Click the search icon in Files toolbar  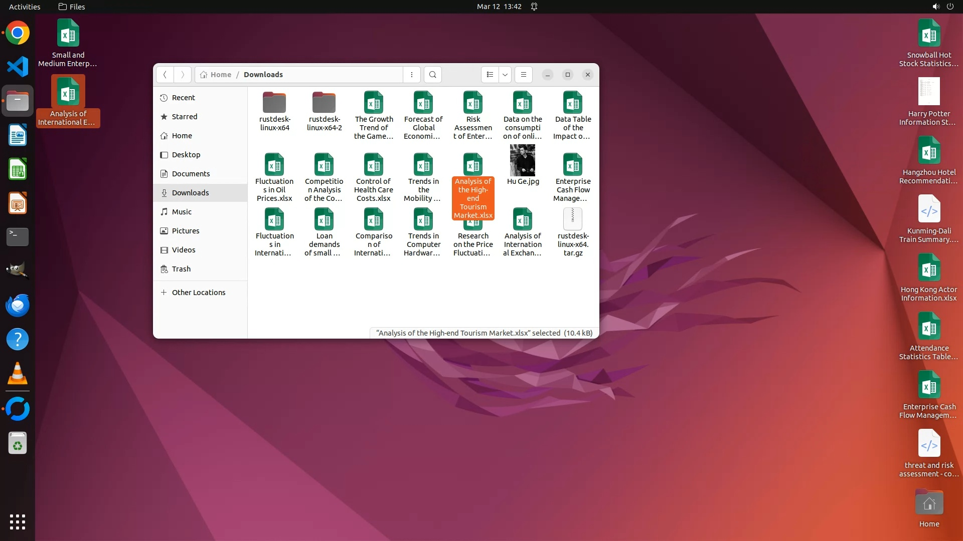click(432, 75)
